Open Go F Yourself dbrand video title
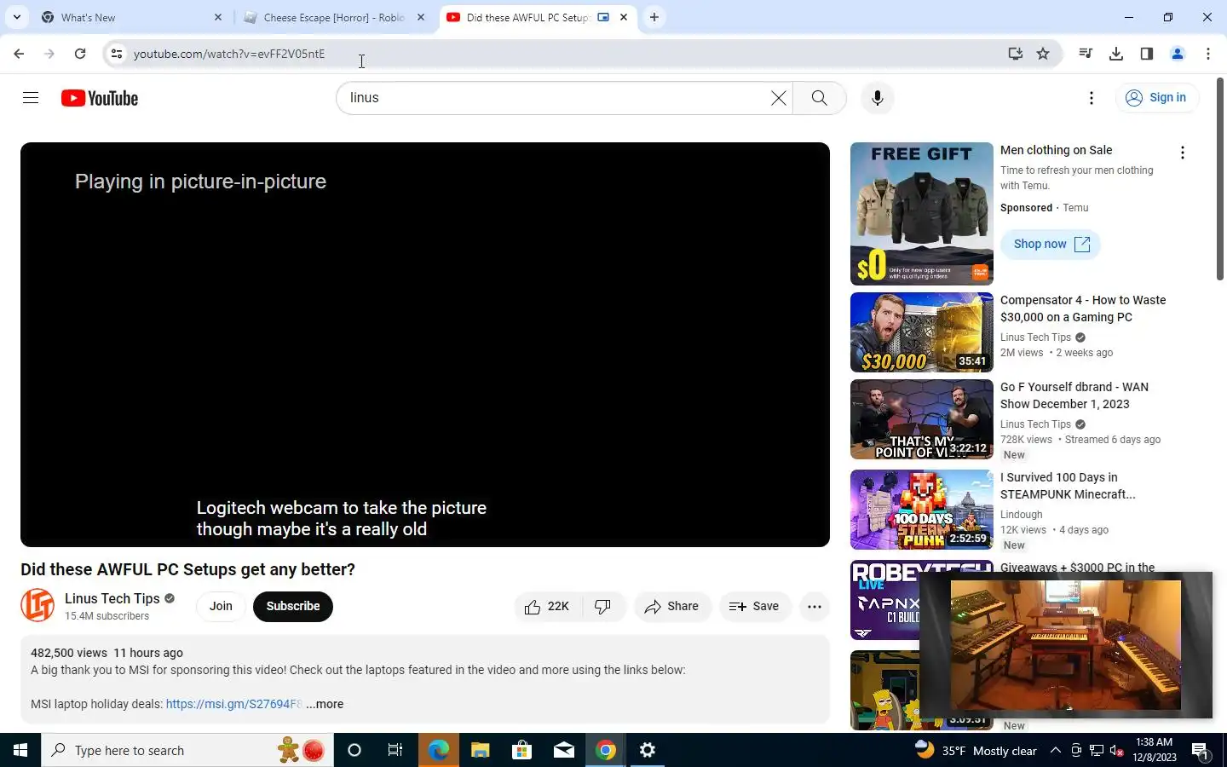Image resolution: width=1227 pixels, height=767 pixels. pos(1074,395)
